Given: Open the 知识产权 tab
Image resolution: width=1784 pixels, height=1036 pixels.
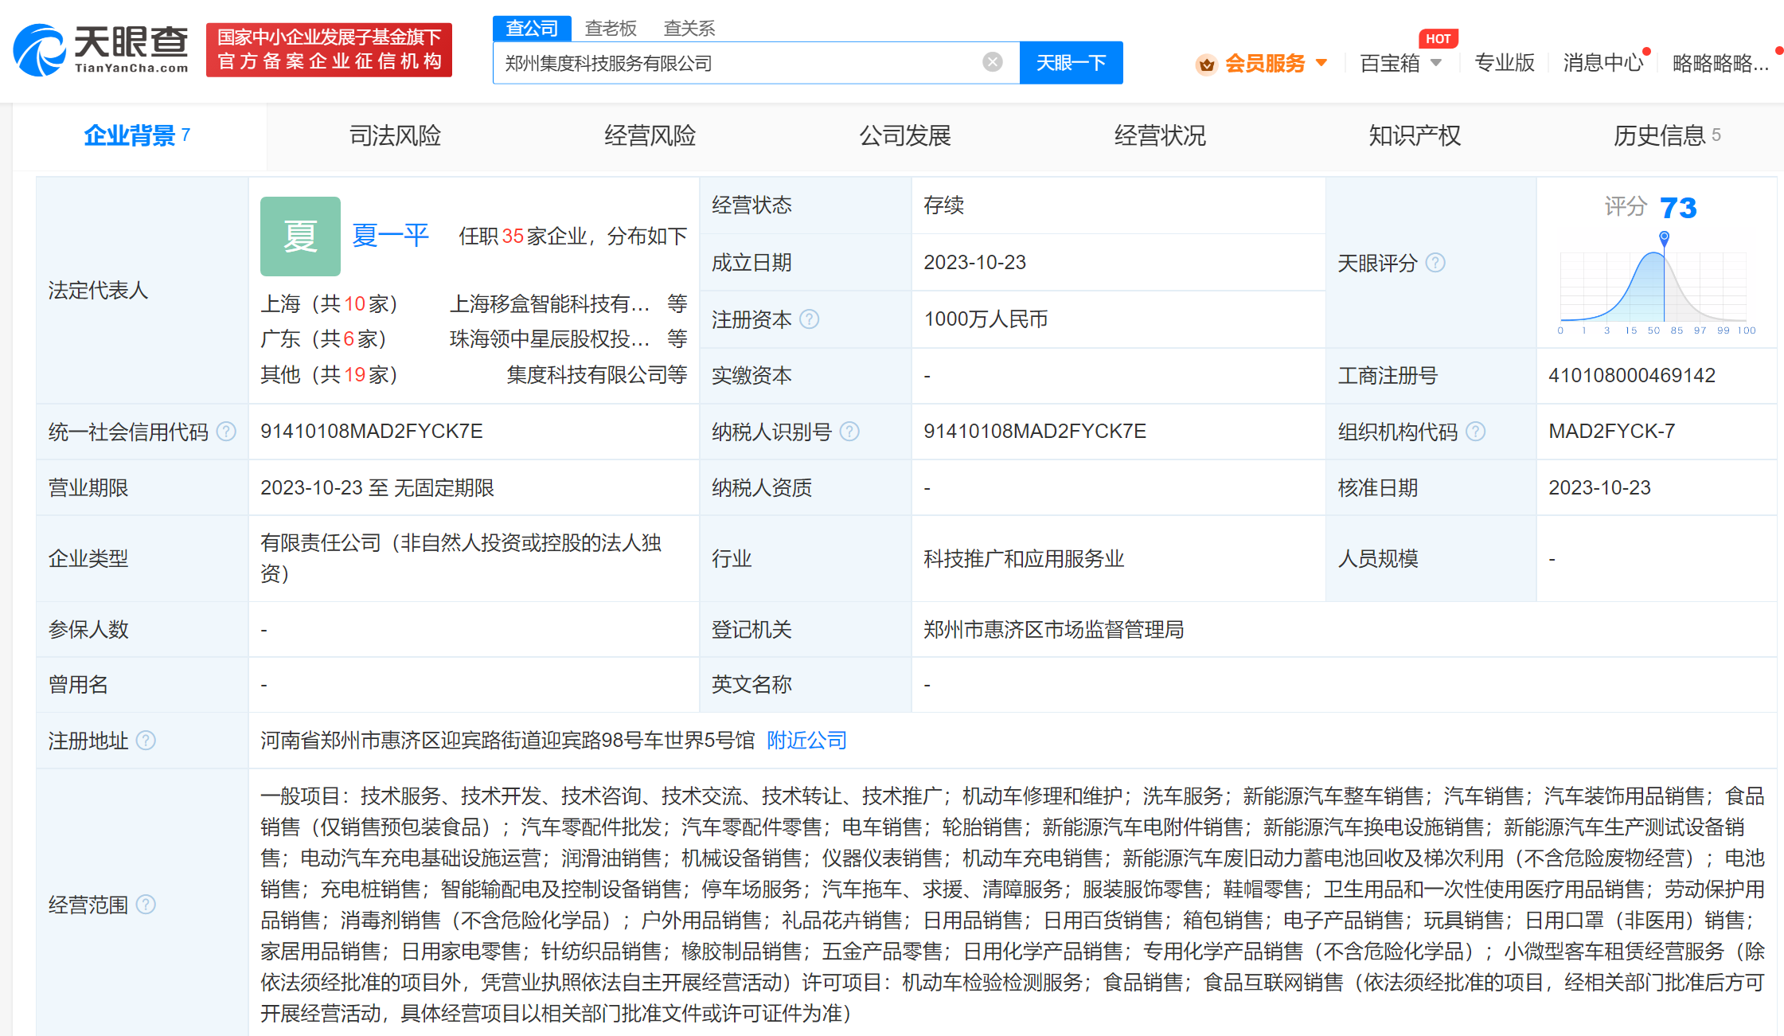Looking at the screenshot, I should (1415, 135).
